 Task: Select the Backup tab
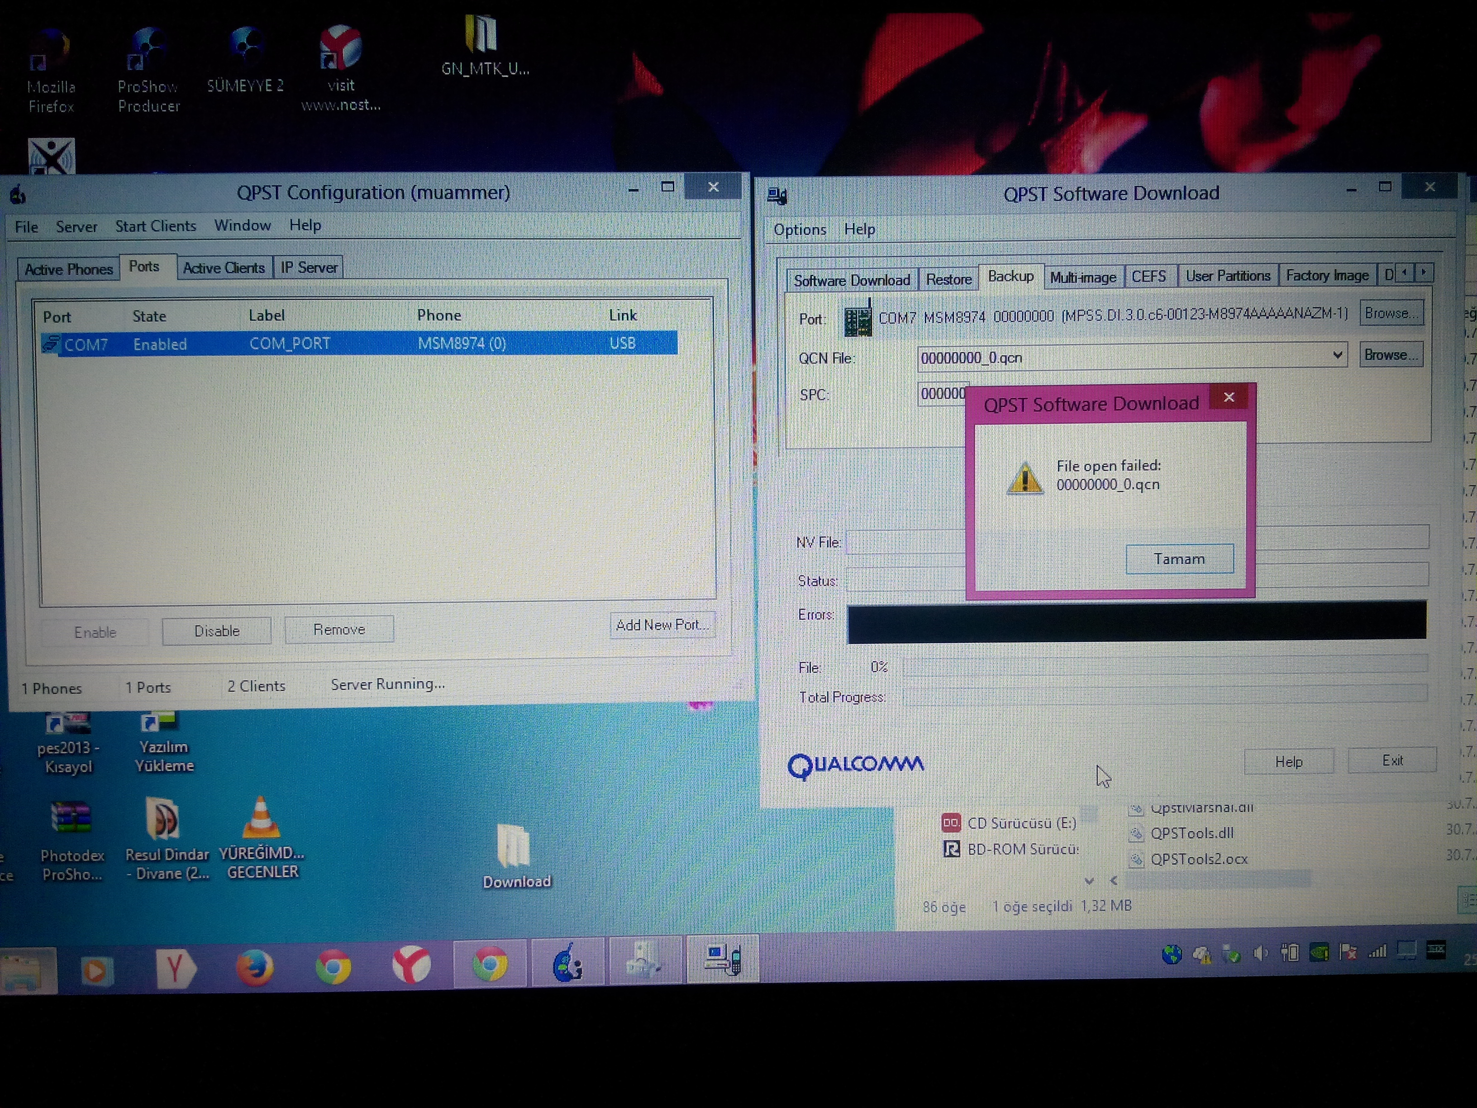tap(1010, 277)
